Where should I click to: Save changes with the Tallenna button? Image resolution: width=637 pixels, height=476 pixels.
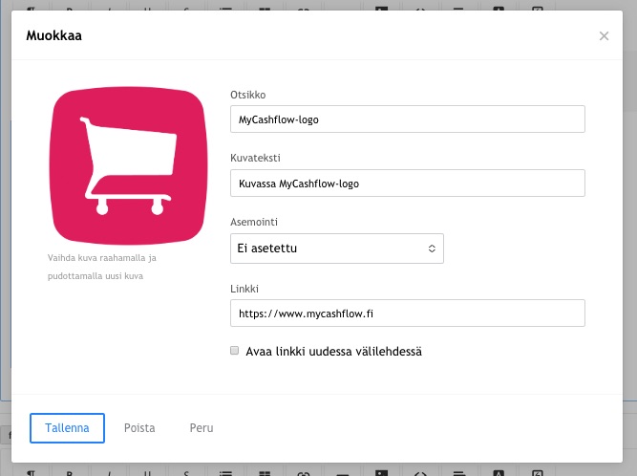pyautogui.click(x=67, y=428)
